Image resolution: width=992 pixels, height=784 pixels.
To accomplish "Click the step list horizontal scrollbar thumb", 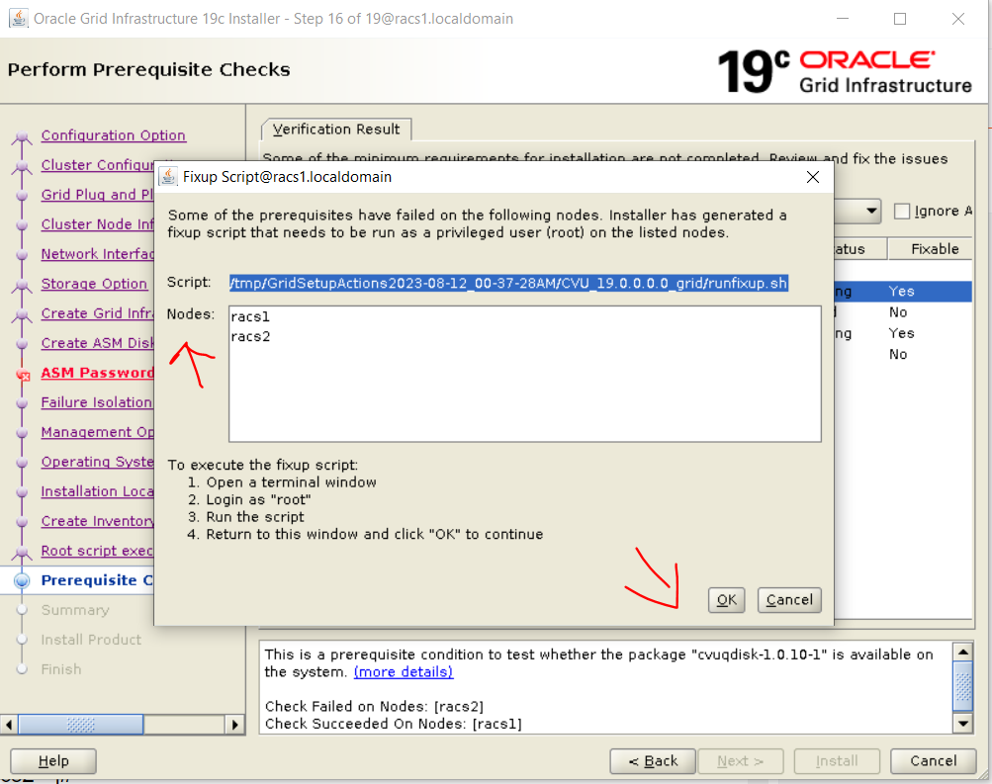I will pyautogui.click(x=81, y=725).
